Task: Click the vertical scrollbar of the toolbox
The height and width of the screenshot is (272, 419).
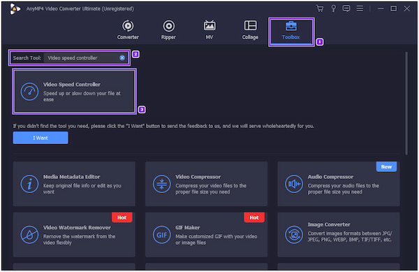Action: (406, 103)
